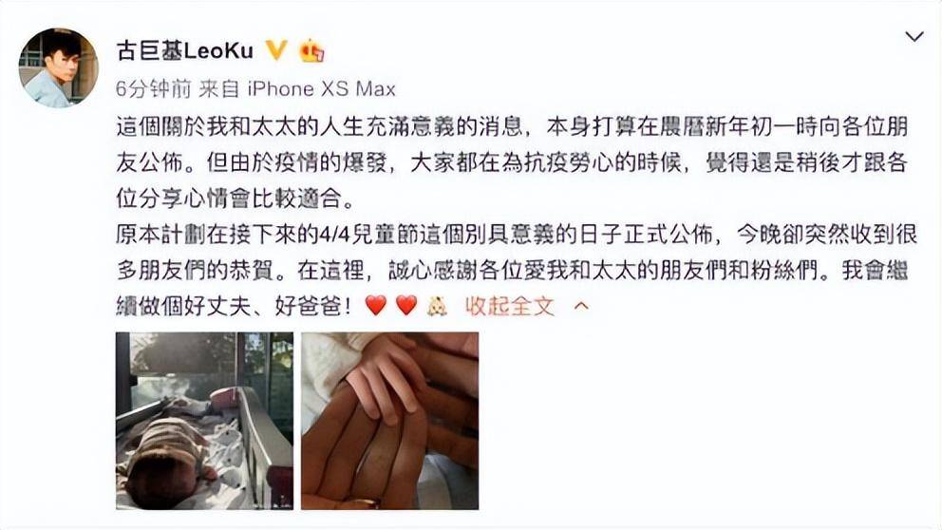Click the 6分钟前 timestamp
942x530 pixels.
click(153, 89)
